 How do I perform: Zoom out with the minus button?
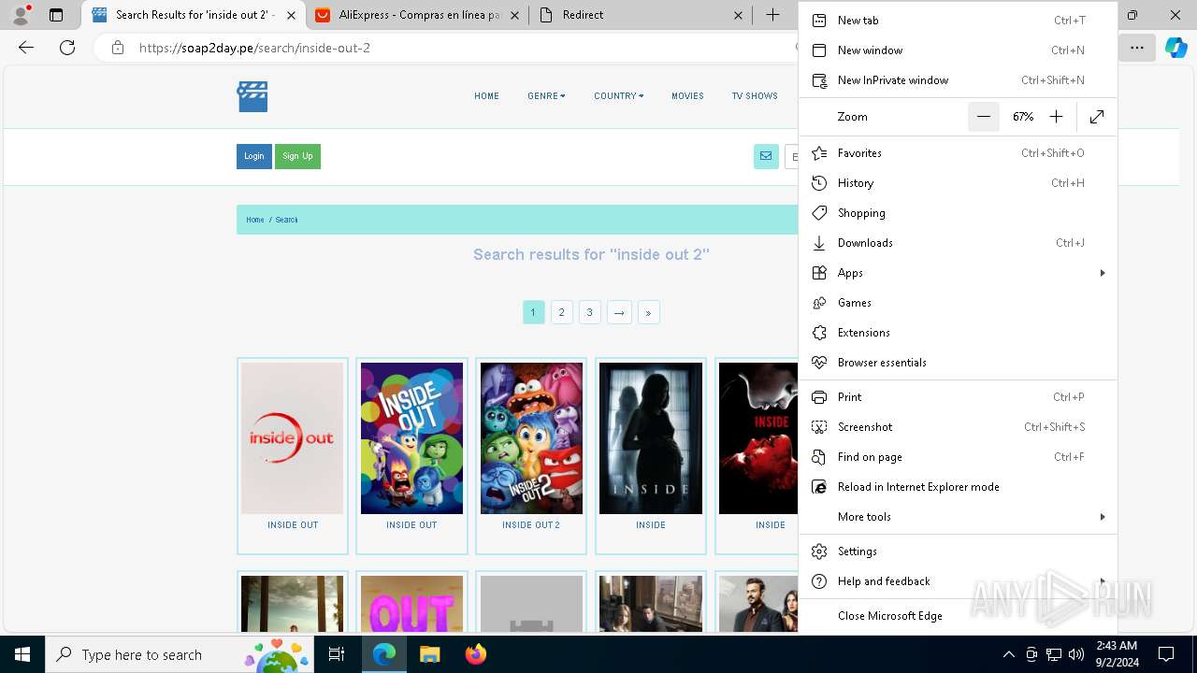pos(984,117)
